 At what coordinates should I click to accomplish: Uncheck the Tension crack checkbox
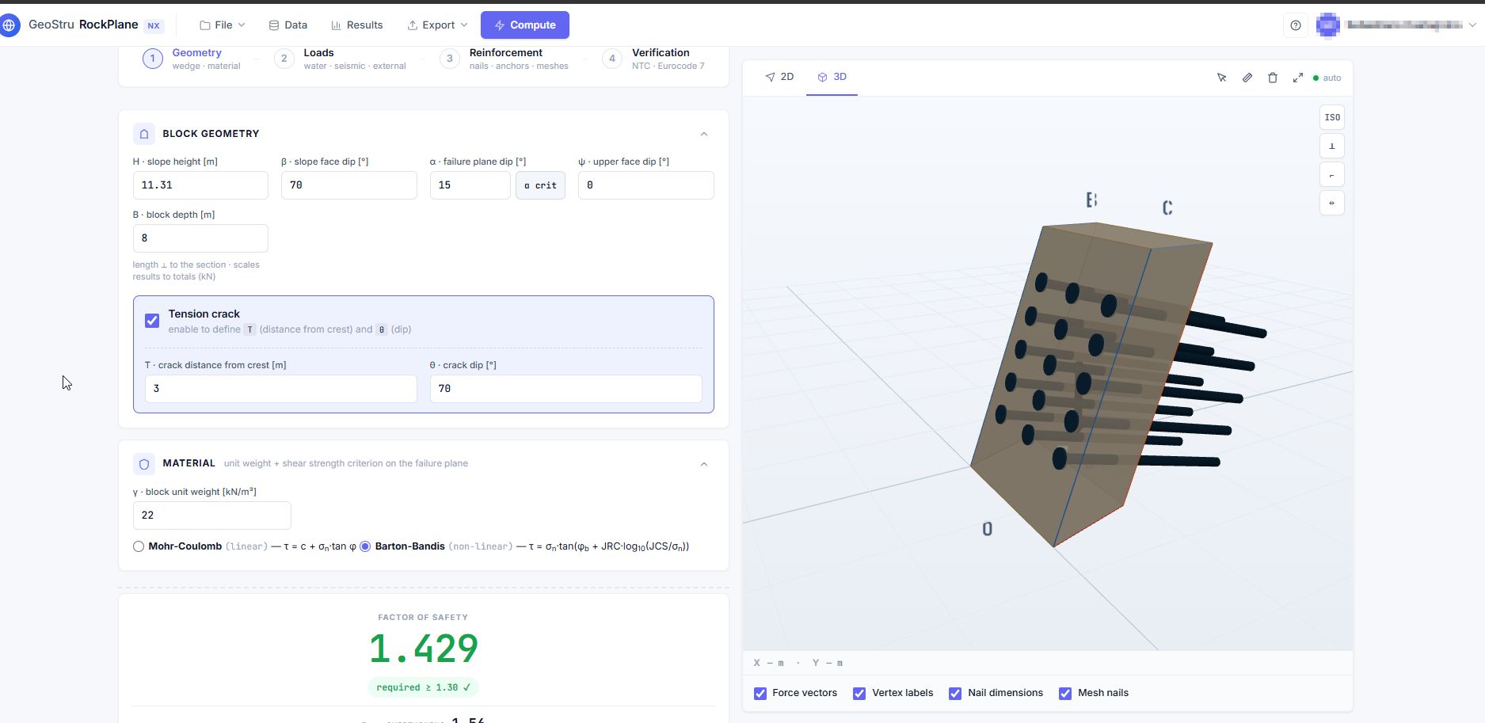(152, 321)
